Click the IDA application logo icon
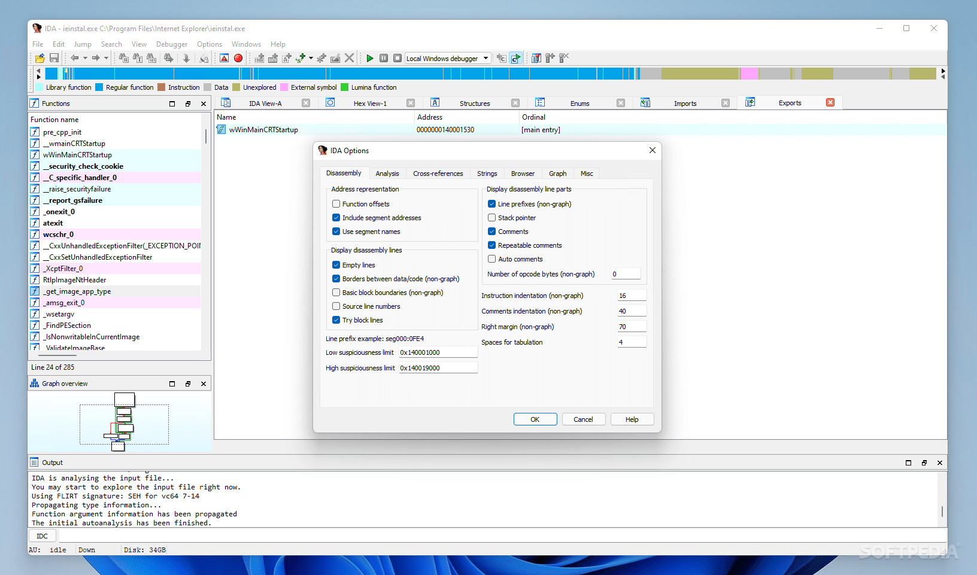Image resolution: width=977 pixels, height=575 pixels. 37,28
